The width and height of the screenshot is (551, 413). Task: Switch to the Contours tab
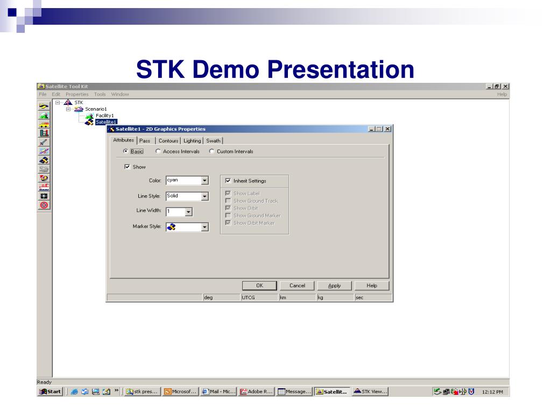coord(168,140)
